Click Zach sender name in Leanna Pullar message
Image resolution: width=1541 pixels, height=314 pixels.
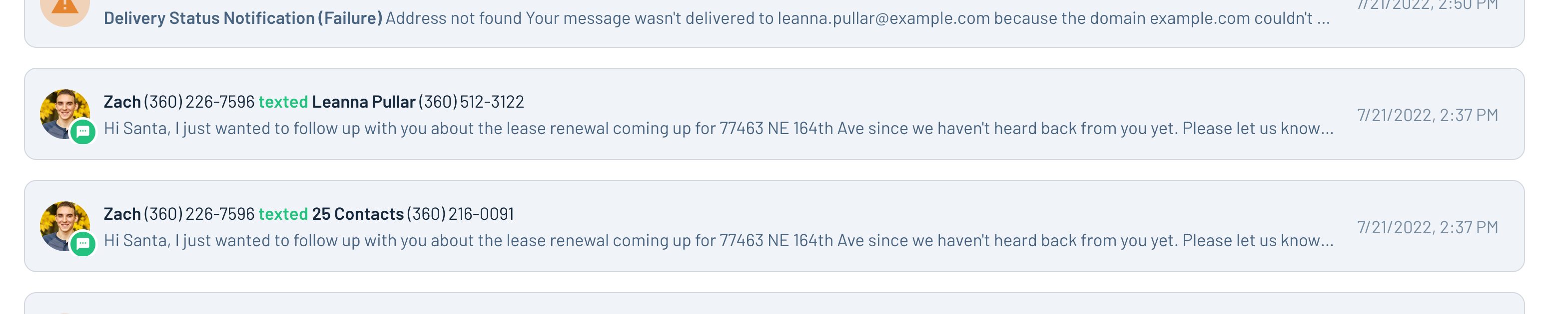pyautogui.click(x=122, y=102)
